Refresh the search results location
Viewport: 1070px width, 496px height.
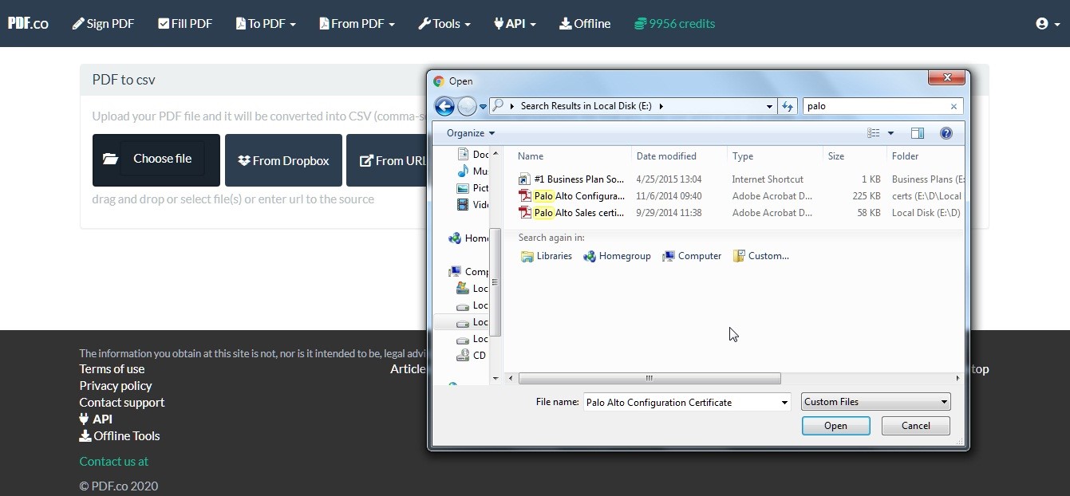click(788, 106)
